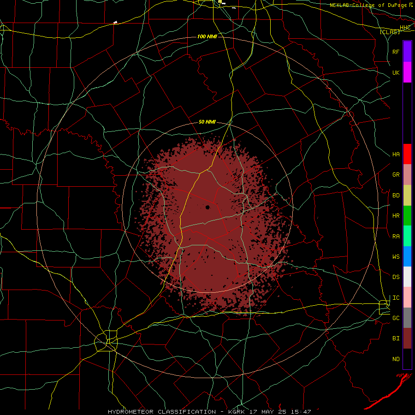Click the GC legend label
The image size is (415, 415).
point(396,318)
